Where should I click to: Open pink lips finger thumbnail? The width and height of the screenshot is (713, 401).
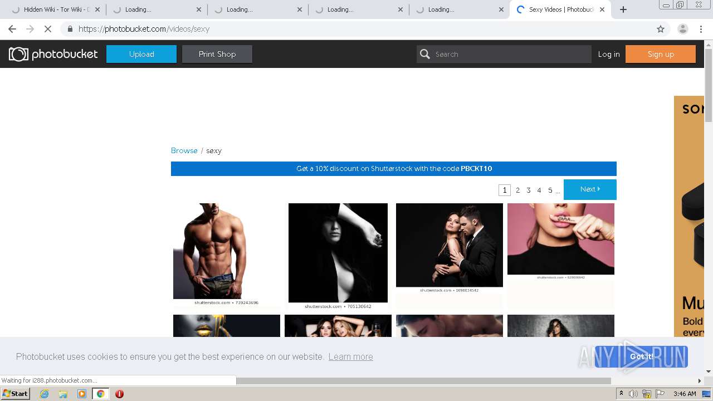click(561, 241)
